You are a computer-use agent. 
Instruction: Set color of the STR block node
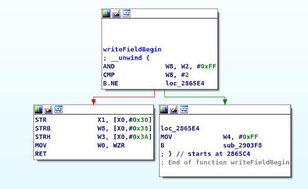pos(38,109)
